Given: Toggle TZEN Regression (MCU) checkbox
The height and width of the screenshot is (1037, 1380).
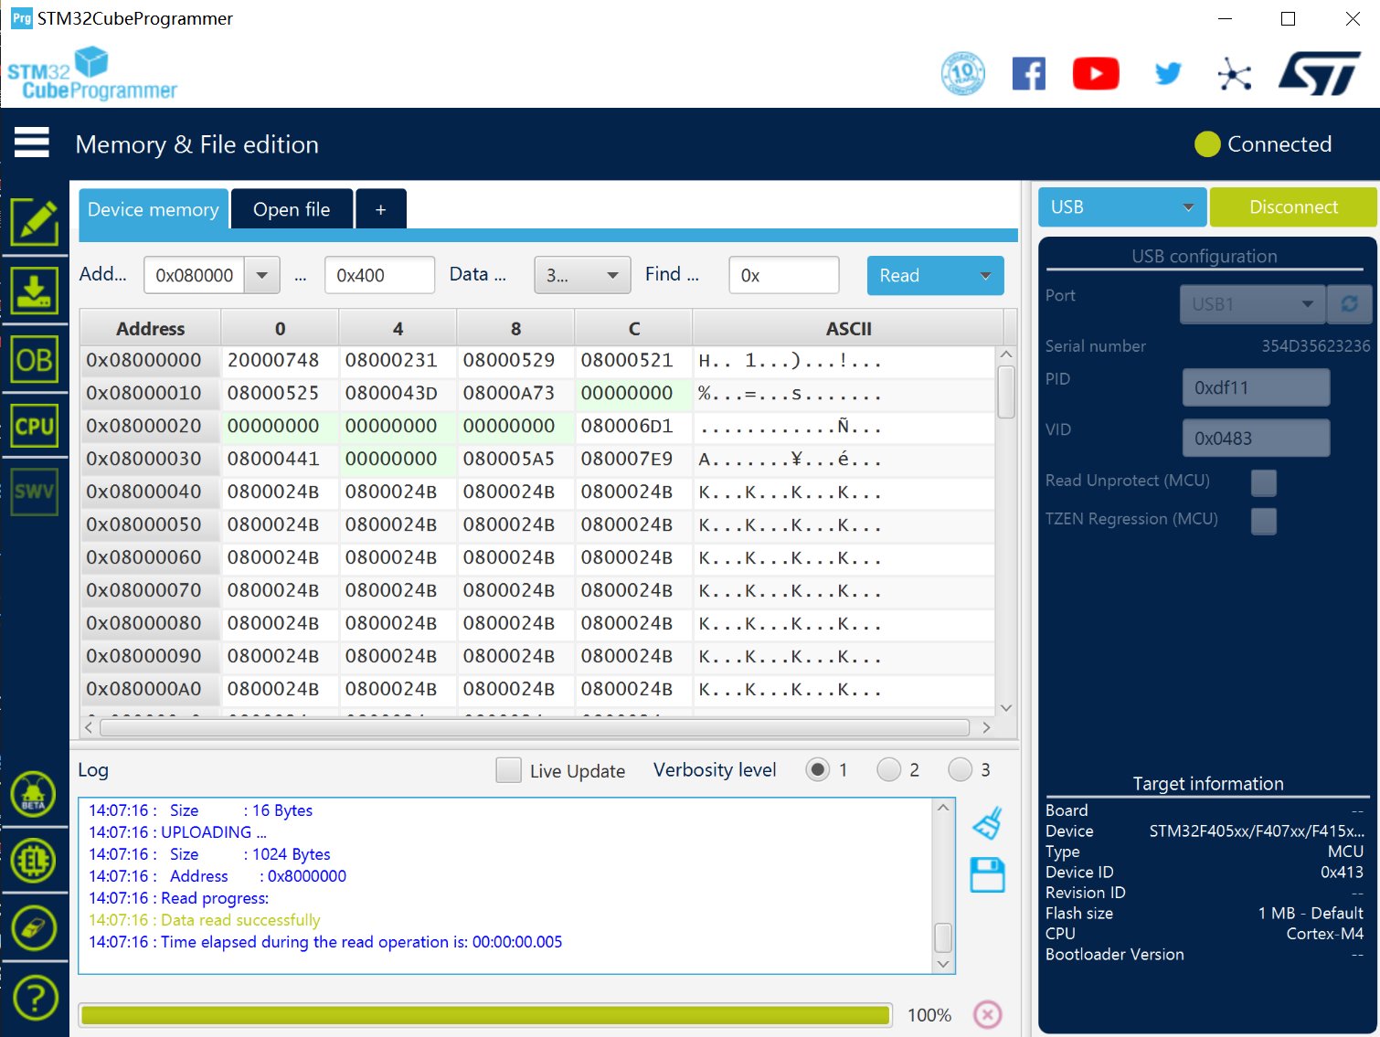Looking at the screenshot, I should (x=1264, y=521).
